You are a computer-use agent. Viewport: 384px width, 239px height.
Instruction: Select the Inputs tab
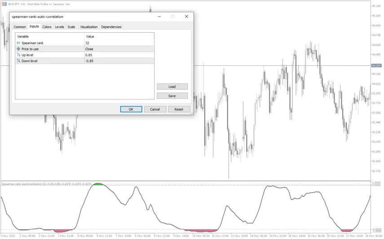[x=34, y=26]
